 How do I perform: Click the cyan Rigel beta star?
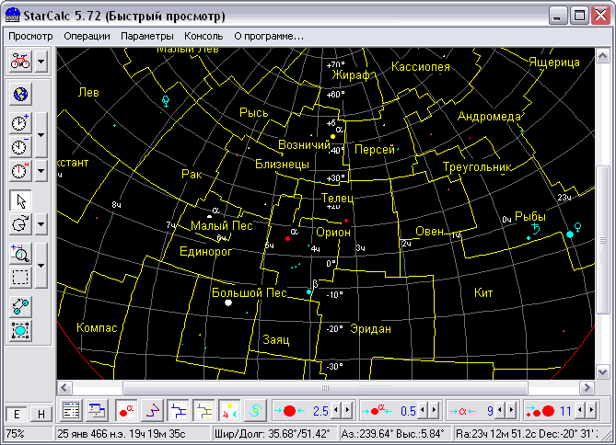(308, 292)
